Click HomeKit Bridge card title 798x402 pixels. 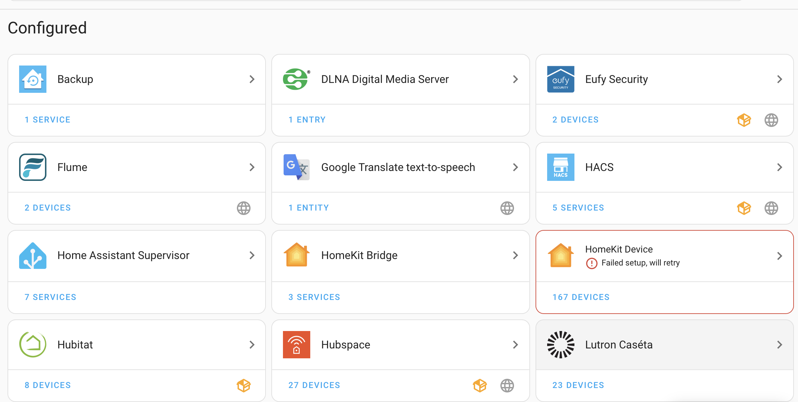(x=359, y=255)
